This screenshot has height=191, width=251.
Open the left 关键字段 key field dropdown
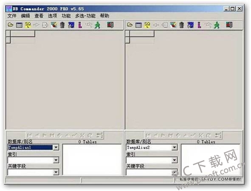(x=56, y=172)
